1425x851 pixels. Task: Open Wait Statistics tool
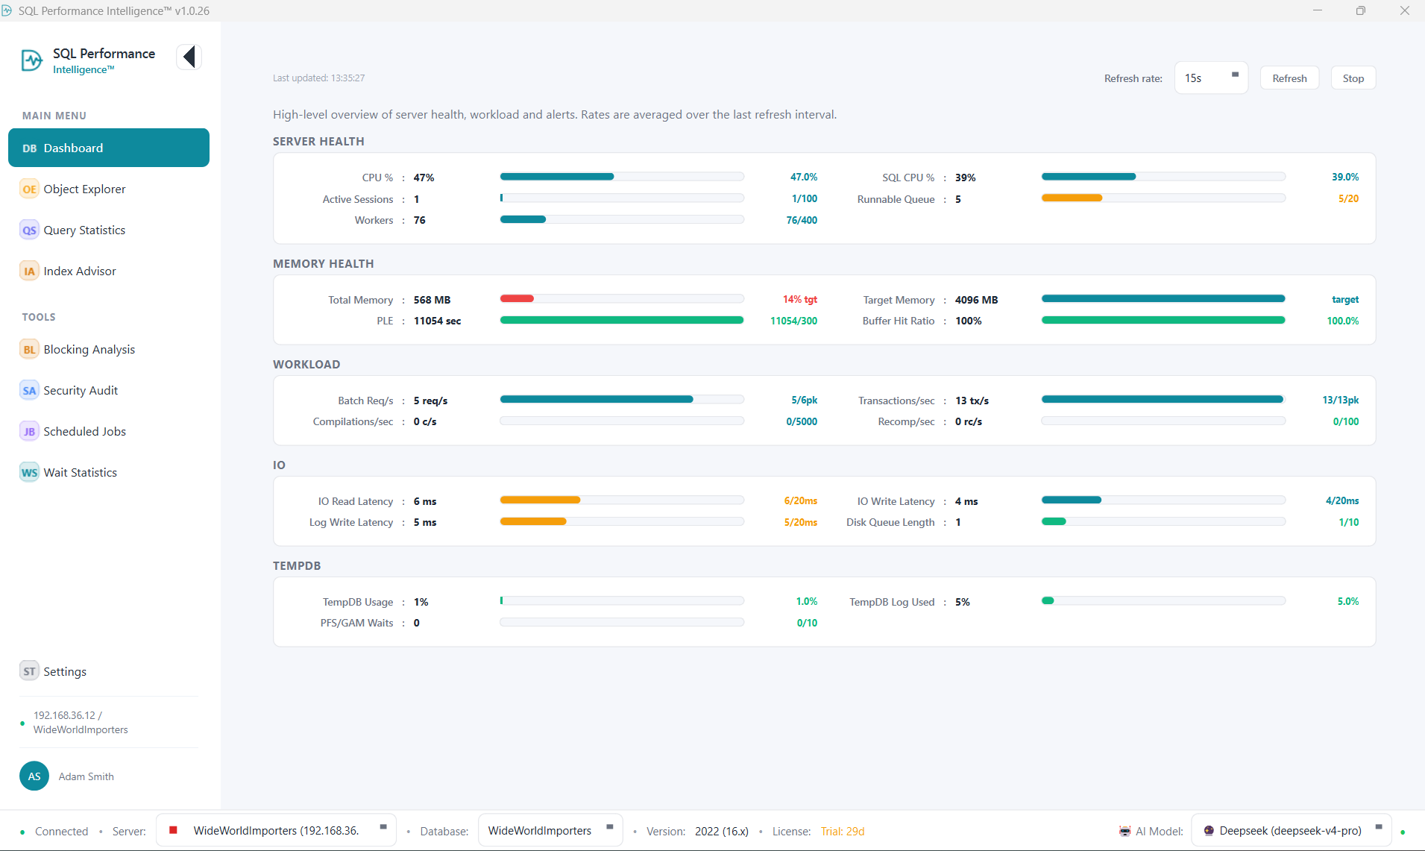click(109, 473)
